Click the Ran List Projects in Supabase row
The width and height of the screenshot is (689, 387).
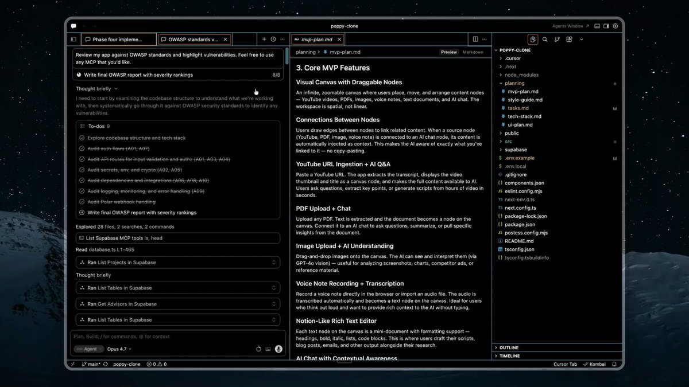click(178, 263)
